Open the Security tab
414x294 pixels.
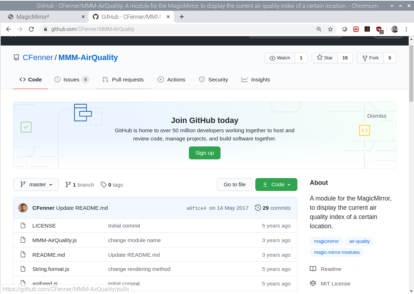213,80
